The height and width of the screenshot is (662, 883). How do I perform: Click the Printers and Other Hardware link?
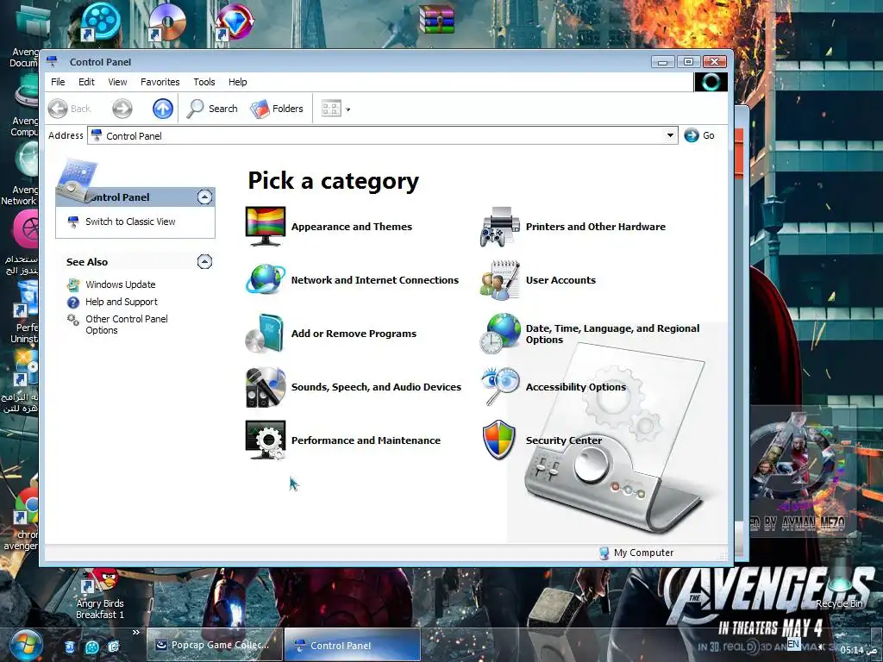tap(595, 227)
